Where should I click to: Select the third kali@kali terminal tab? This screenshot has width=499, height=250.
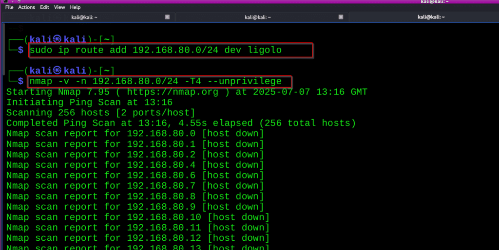pos(431,17)
